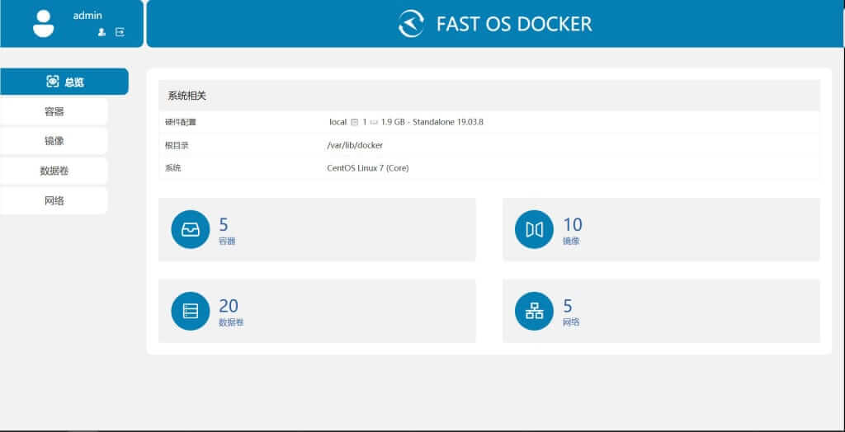
Task: Click the FAST OS DOCKER logo icon
Action: (411, 24)
